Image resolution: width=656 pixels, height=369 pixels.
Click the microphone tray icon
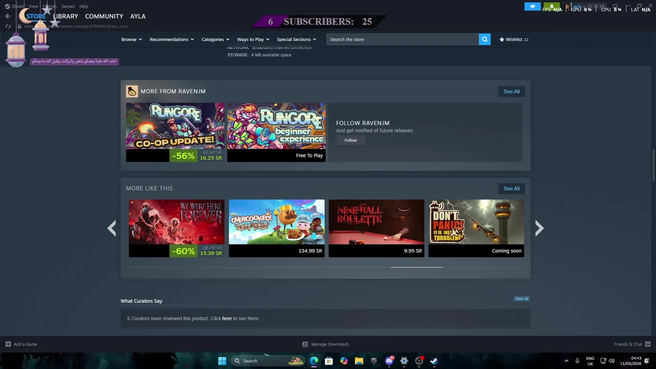578,361
